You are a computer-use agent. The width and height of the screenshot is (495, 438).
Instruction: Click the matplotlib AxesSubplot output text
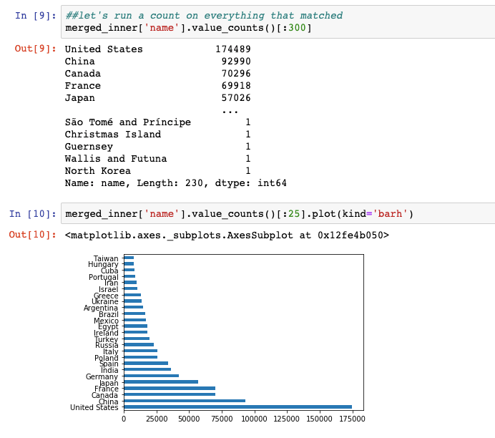227,235
